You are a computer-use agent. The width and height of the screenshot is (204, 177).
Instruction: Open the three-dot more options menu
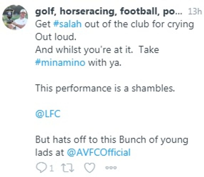pos(111,168)
